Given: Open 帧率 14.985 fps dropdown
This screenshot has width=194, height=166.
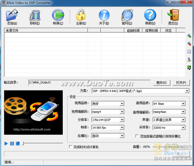Looking at the screenshot, I should tap(122, 127).
